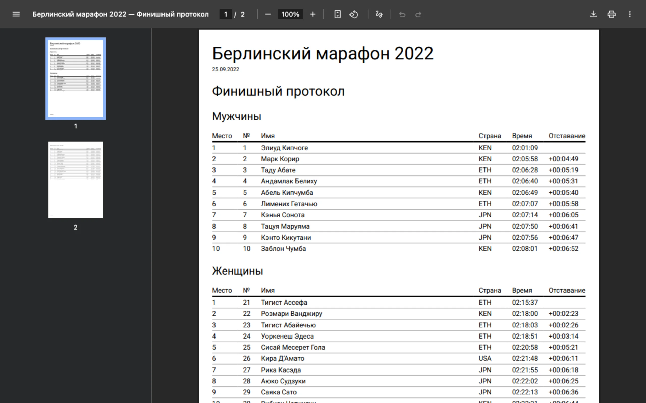Click the name Тигист Абайечью
The width and height of the screenshot is (646, 403).
(288, 325)
